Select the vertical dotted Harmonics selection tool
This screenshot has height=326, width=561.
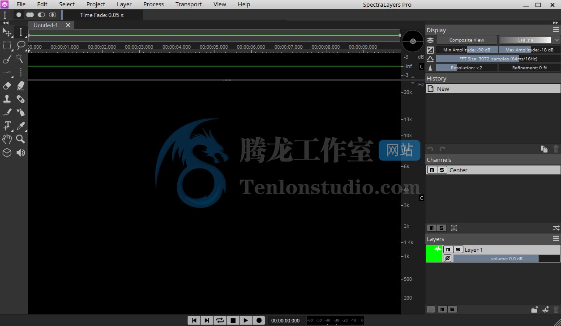tap(21, 72)
